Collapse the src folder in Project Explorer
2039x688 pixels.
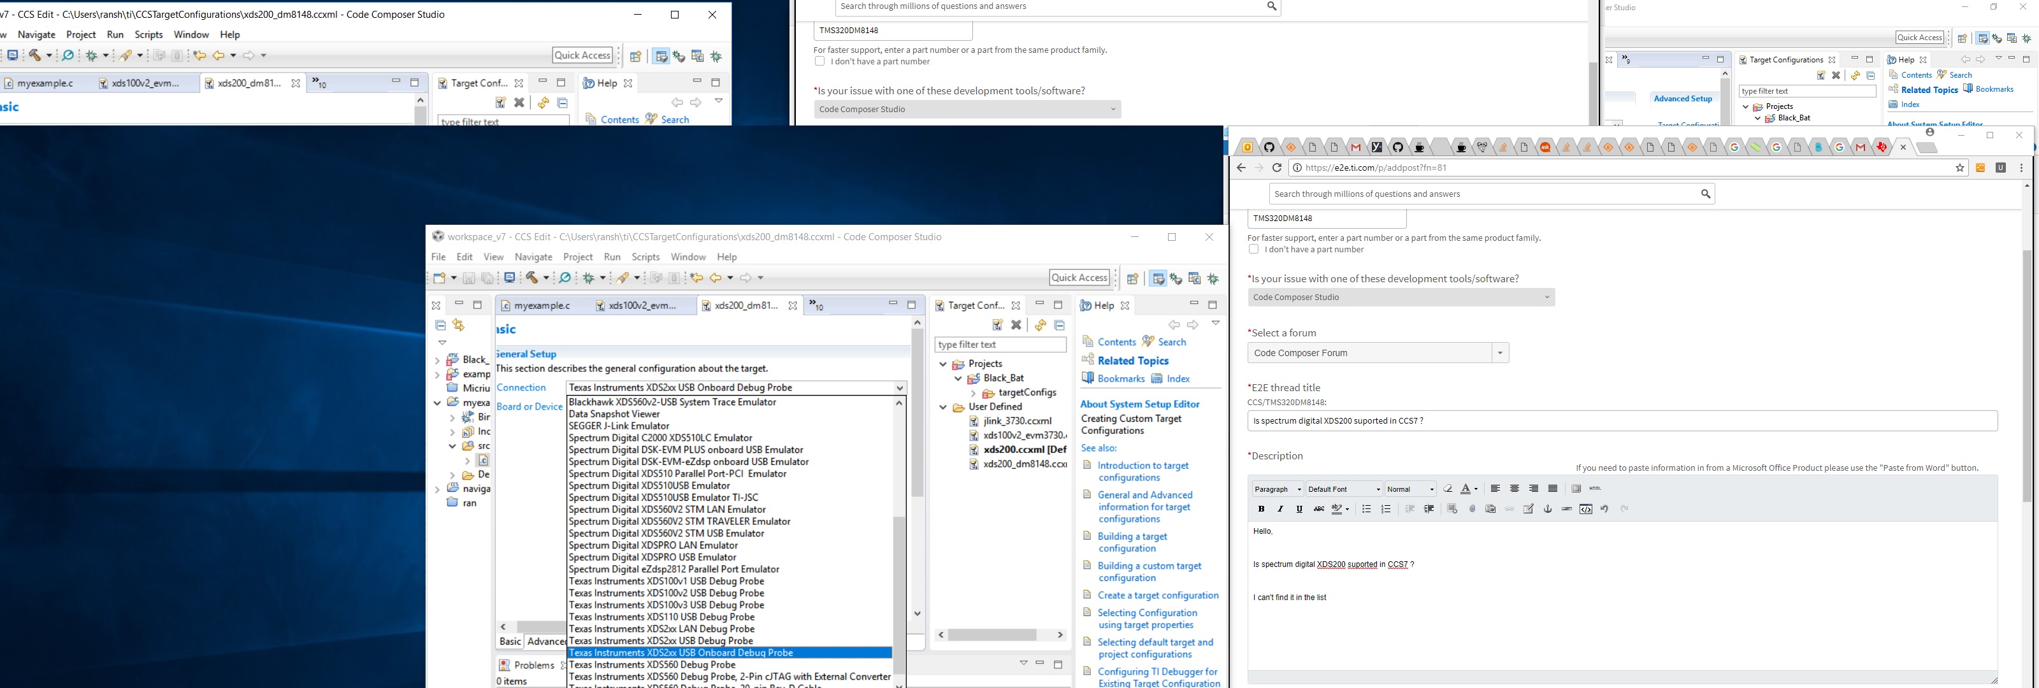click(452, 447)
